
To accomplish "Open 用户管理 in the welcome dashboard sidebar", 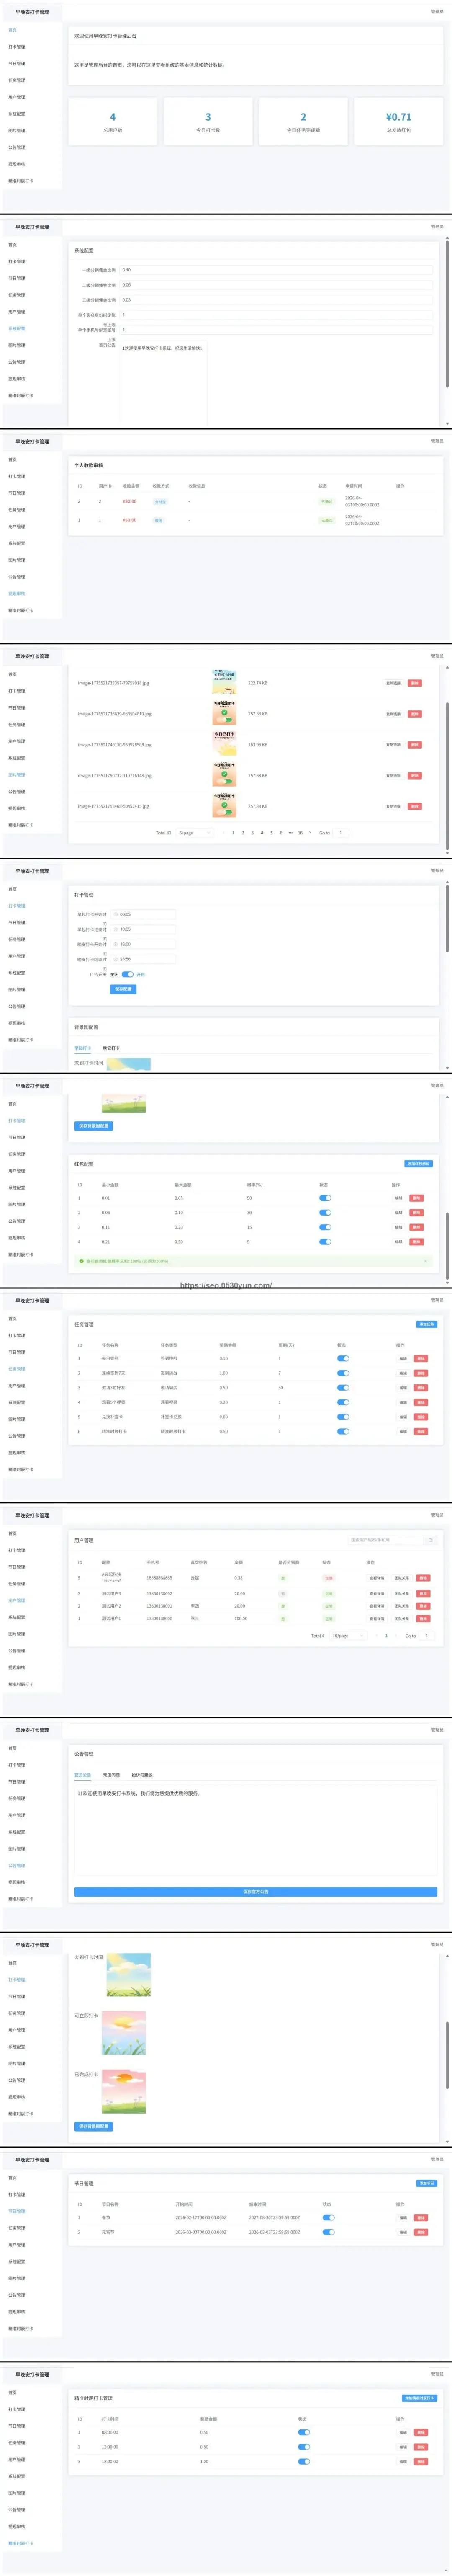I will (x=17, y=97).
